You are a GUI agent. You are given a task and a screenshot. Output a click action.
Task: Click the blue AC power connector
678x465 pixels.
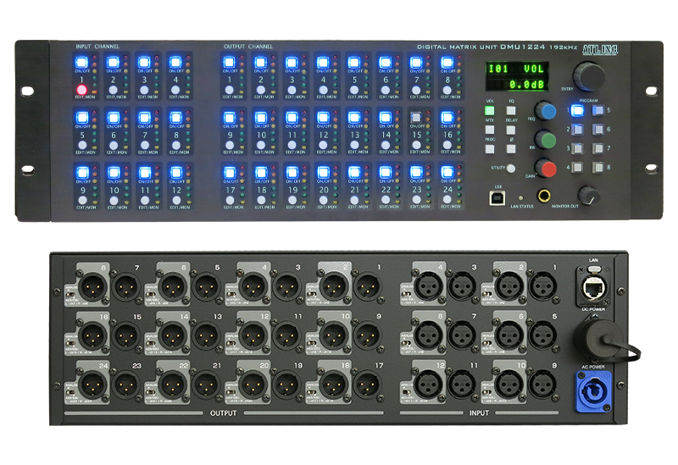[x=592, y=389]
